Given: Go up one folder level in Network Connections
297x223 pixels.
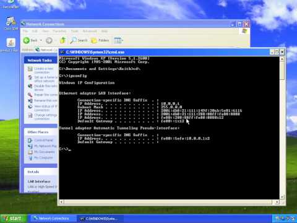Looking at the screenshot, I should tap(62, 40).
